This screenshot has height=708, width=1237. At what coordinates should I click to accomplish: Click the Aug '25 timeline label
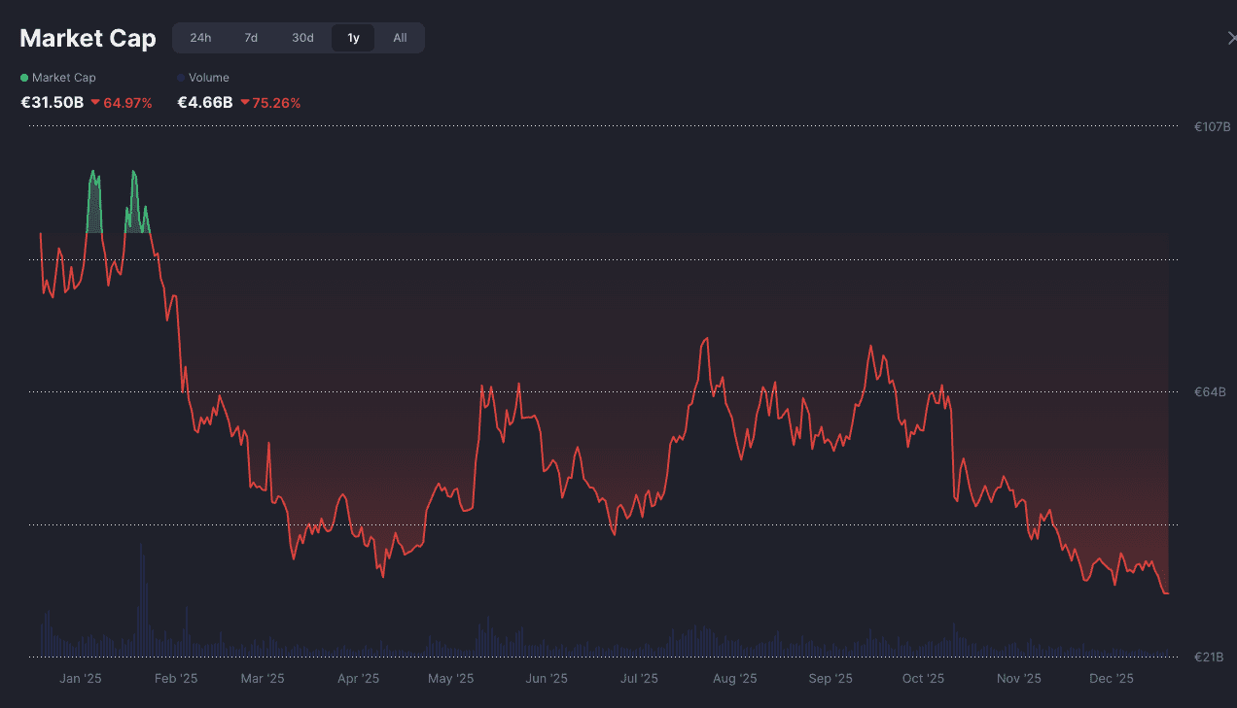[x=734, y=679]
